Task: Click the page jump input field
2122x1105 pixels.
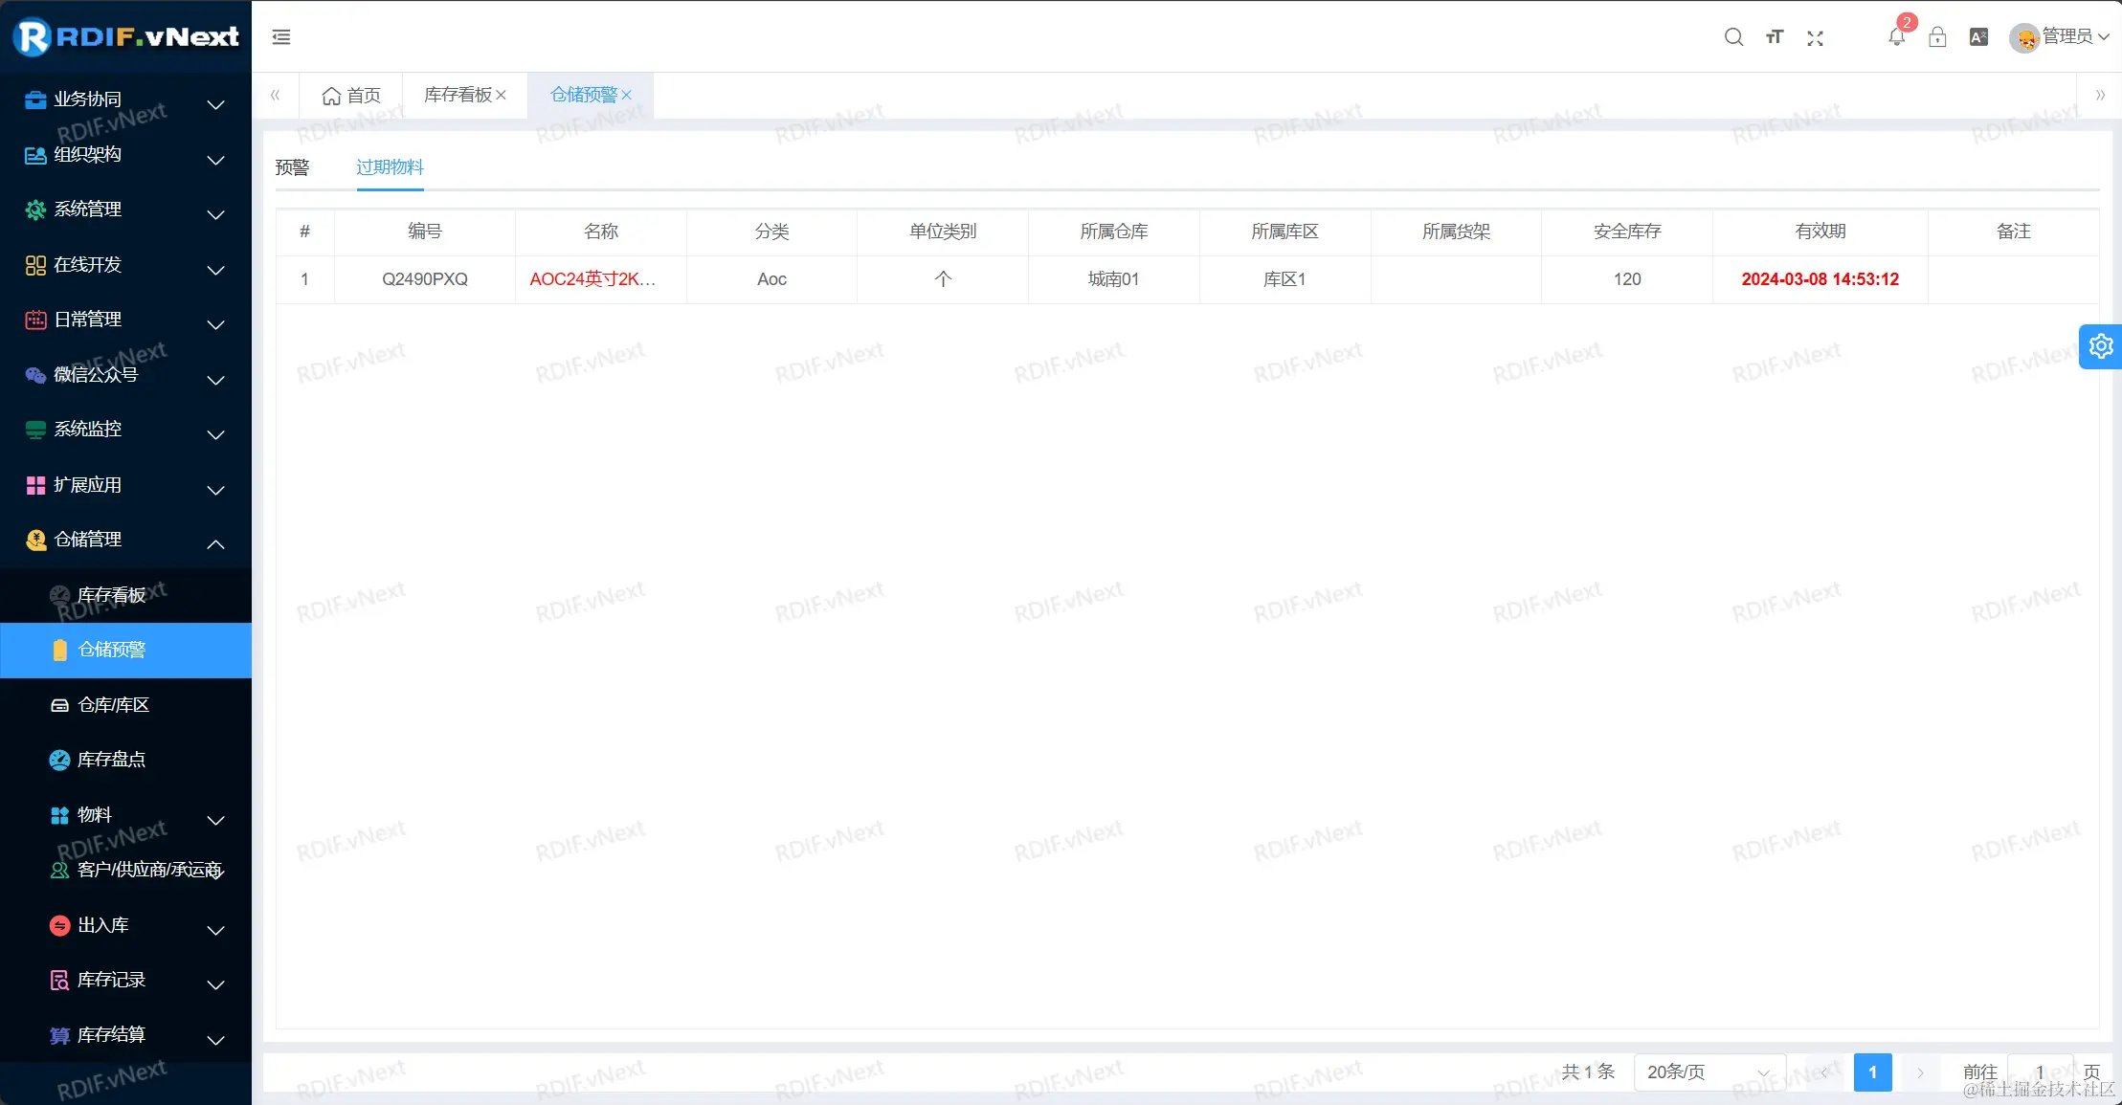Action: (2040, 1072)
